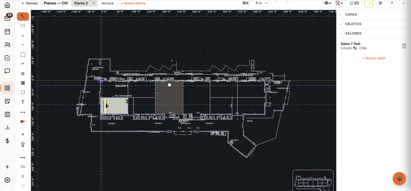Select the Salon 1 Test entry
The image size is (411, 191).
(370, 46)
